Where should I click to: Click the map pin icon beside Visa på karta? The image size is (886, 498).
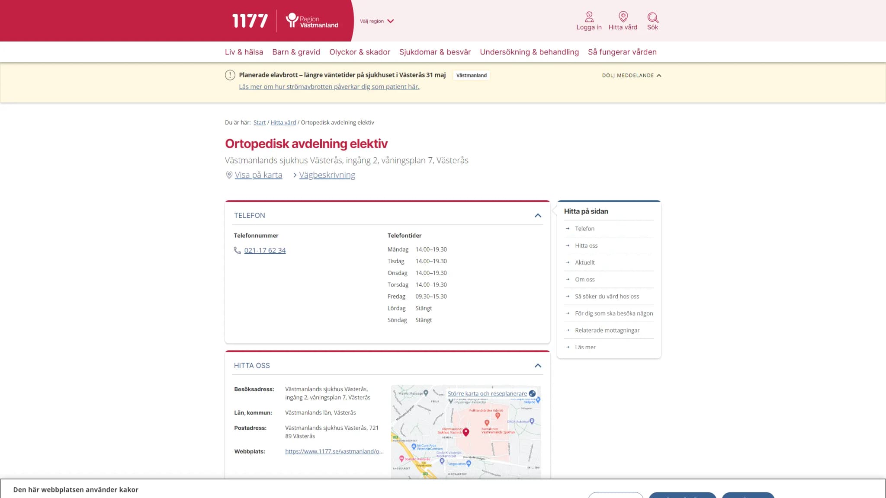click(229, 175)
